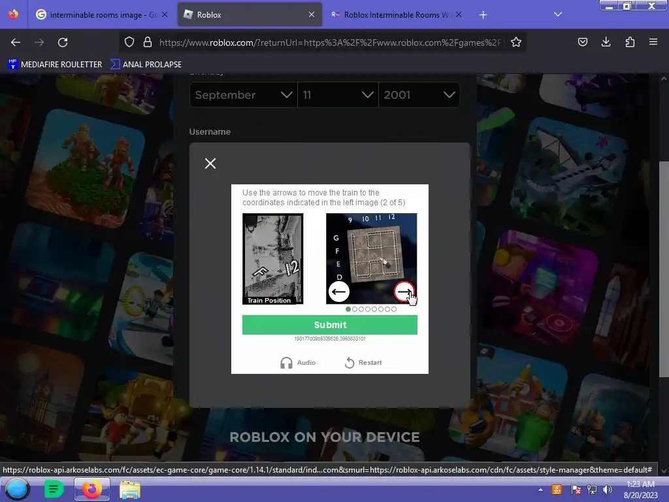Bookmark this page with the star
669x502 pixels.
[x=516, y=42]
